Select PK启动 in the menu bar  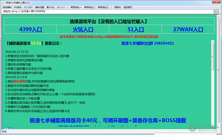pos(18,7)
